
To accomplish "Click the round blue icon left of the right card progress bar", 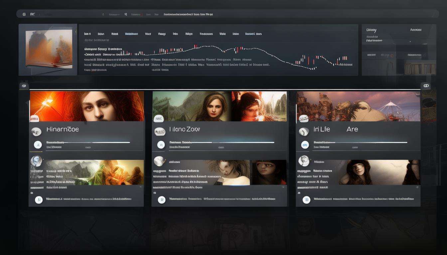I will pyautogui.click(x=305, y=144).
